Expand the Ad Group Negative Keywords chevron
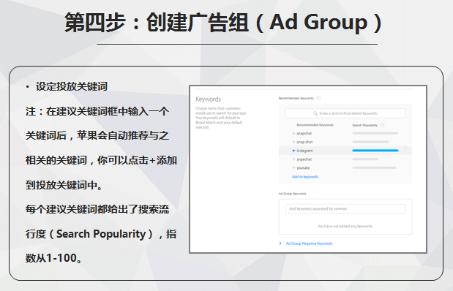This screenshot has height=291, width=453. (x=280, y=243)
